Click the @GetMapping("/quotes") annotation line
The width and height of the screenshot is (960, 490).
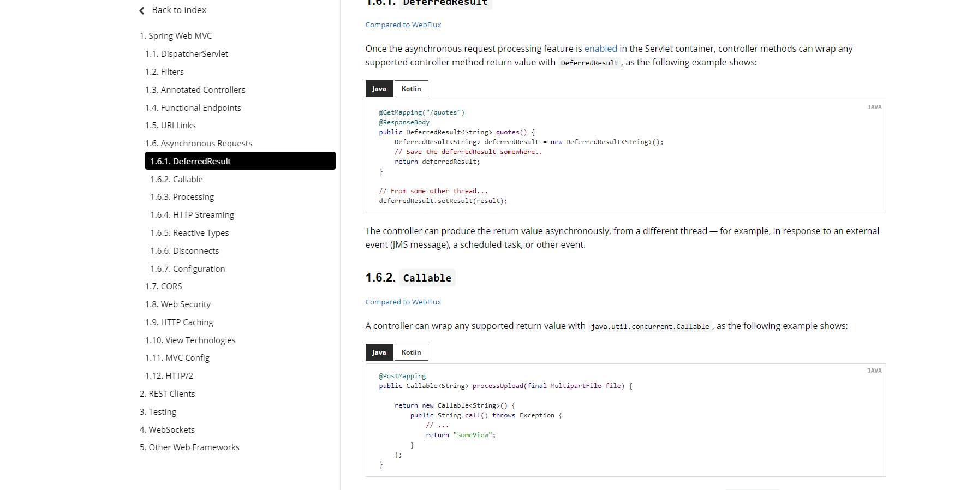coord(422,113)
